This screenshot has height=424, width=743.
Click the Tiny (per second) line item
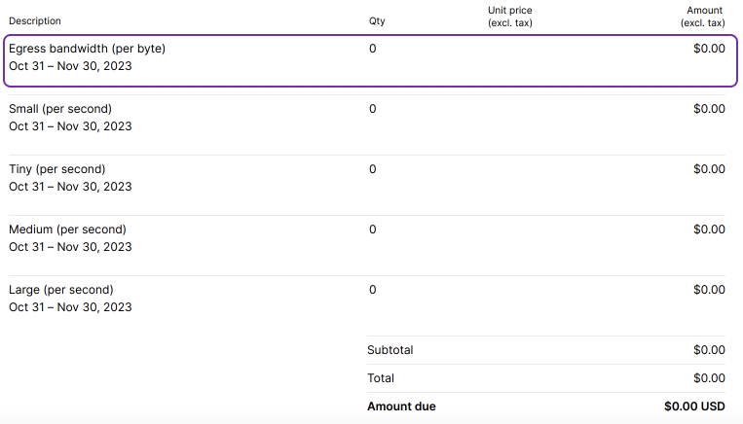click(57, 169)
